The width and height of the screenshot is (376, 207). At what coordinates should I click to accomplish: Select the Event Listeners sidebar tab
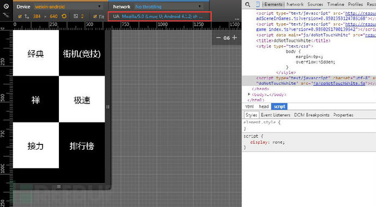[x=276, y=115]
